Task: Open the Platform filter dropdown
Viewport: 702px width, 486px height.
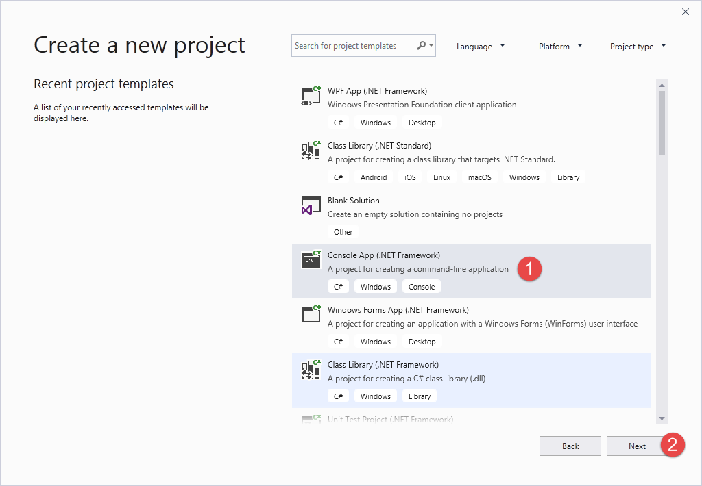Action: pyautogui.click(x=560, y=46)
